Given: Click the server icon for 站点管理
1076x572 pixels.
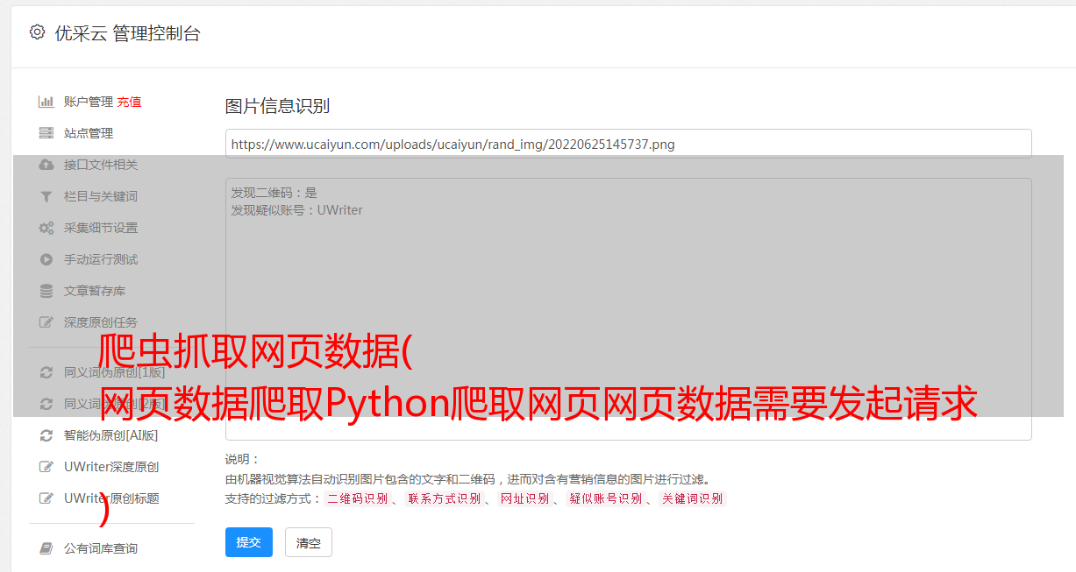Looking at the screenshot, I should 46,133.
